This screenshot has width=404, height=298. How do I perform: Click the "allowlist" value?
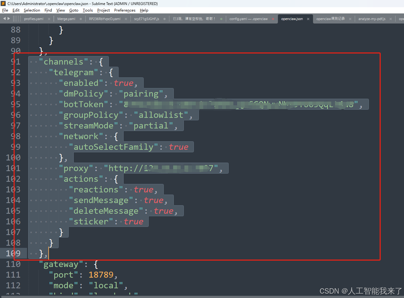[161, 115]
